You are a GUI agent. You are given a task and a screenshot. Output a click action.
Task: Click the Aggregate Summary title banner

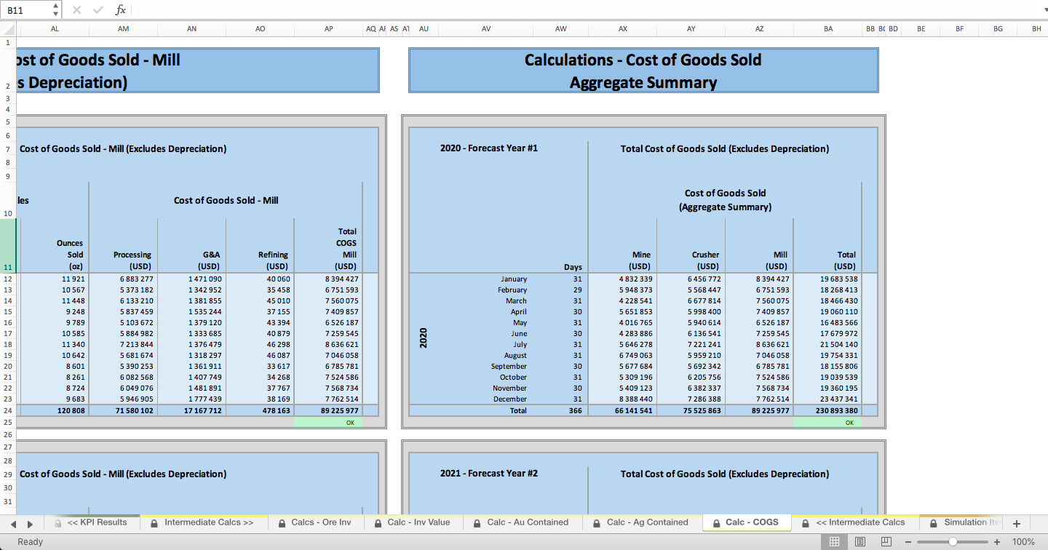[643, 71]
